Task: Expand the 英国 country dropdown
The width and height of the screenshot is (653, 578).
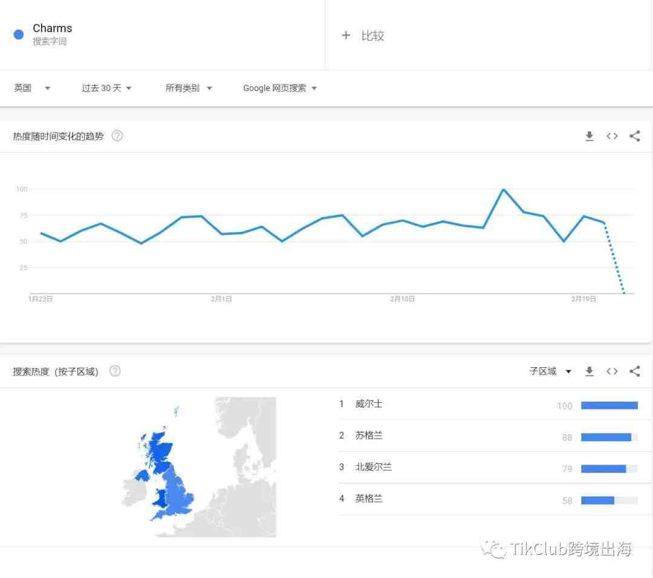Action: pos(32,88)
